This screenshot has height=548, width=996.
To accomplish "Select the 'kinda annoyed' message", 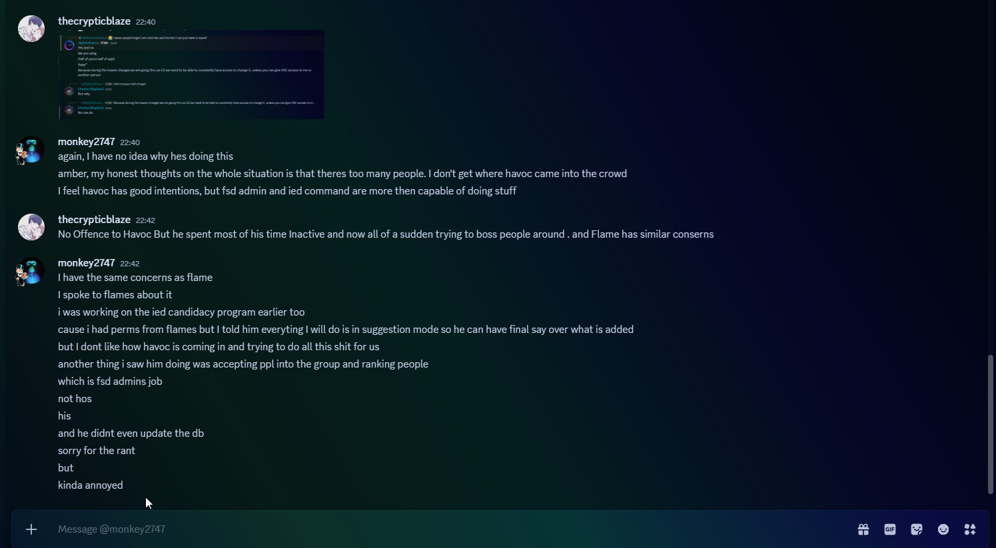I will click(91, 485).
